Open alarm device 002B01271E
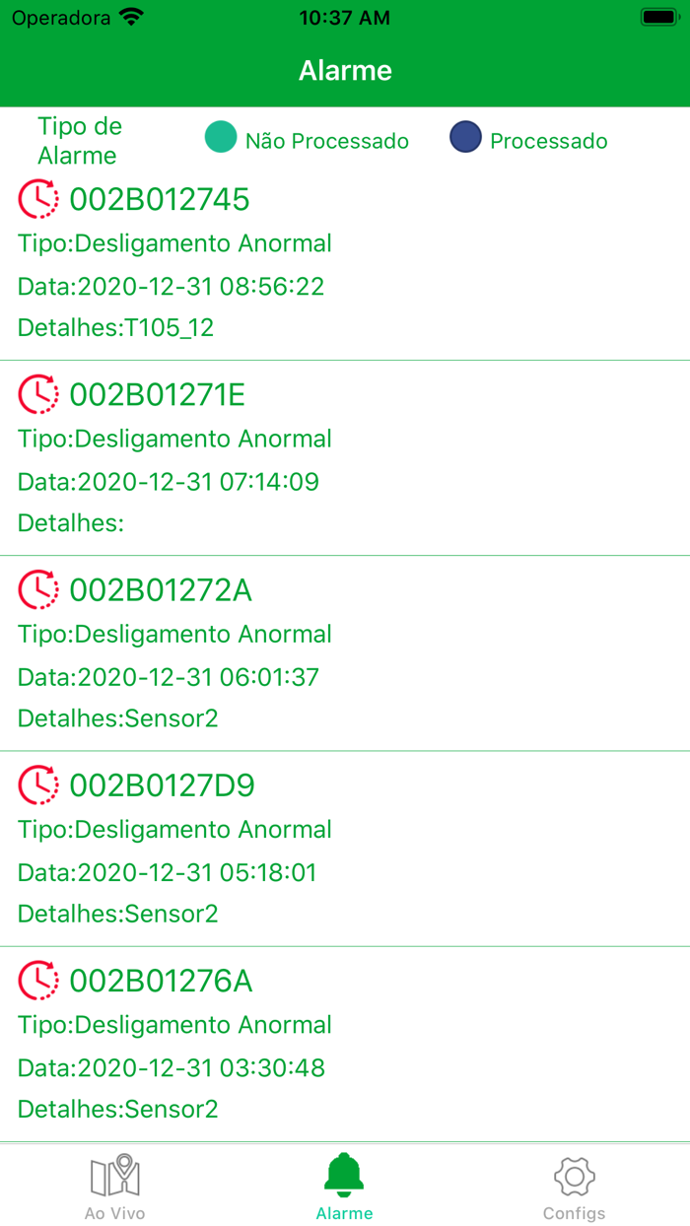Image resolution: width=690 pixels, height=1226 pixels. (x=158, y=395)
